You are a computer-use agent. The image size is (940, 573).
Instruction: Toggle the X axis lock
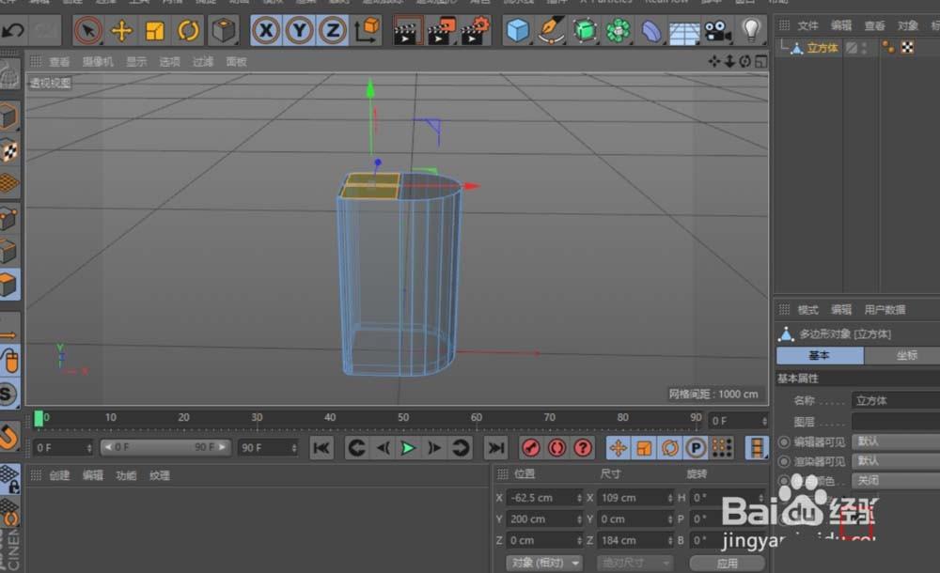tap(266, 30)
